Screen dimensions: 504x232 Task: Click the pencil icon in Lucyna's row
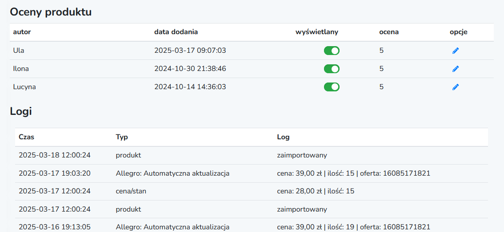coord(456,87)
